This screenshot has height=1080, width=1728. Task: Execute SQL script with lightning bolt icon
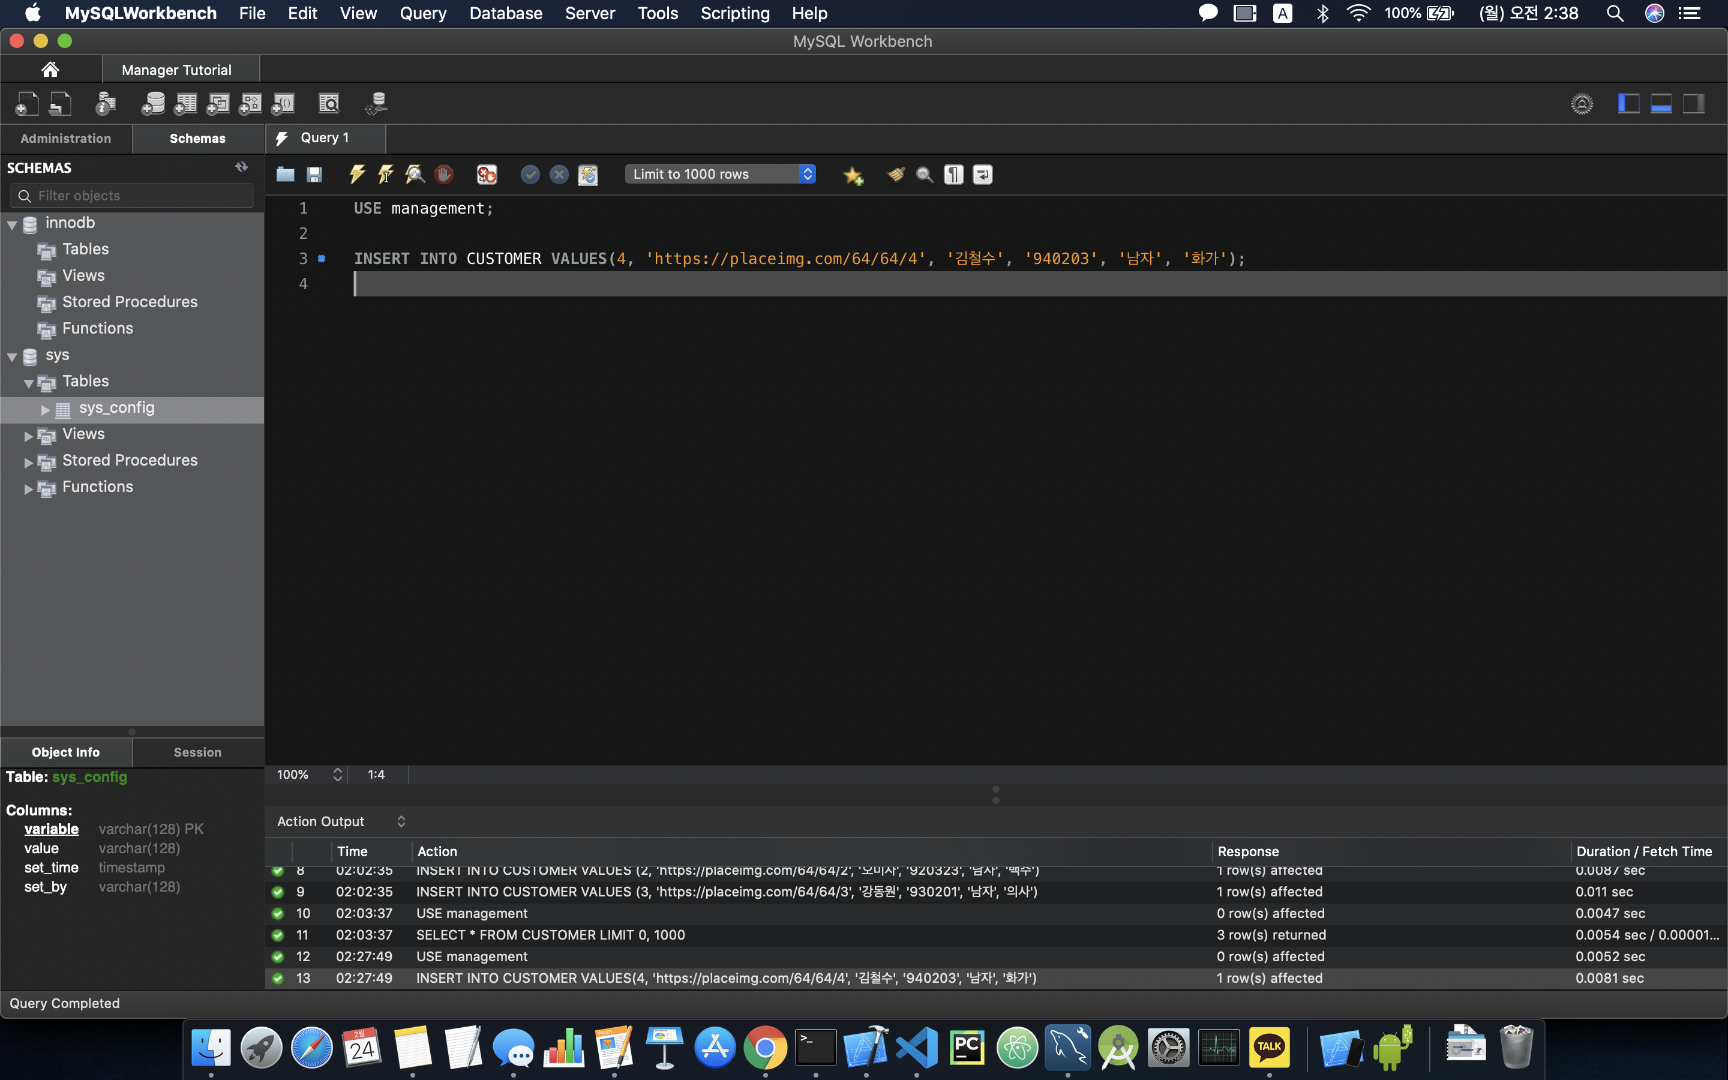pyautogui.click(x=357, y=174)
